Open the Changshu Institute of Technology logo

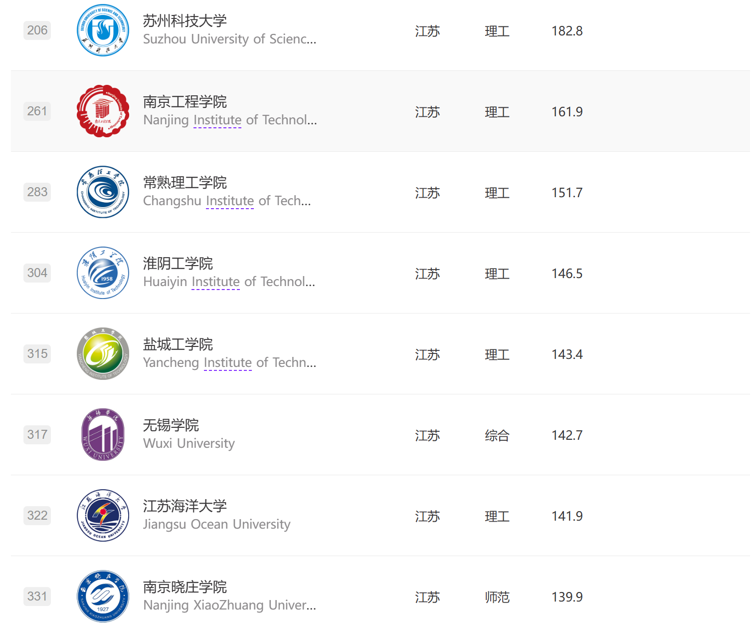(x=103, y=192)
